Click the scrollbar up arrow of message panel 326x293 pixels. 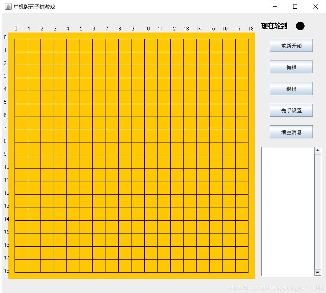pos(318,150)
